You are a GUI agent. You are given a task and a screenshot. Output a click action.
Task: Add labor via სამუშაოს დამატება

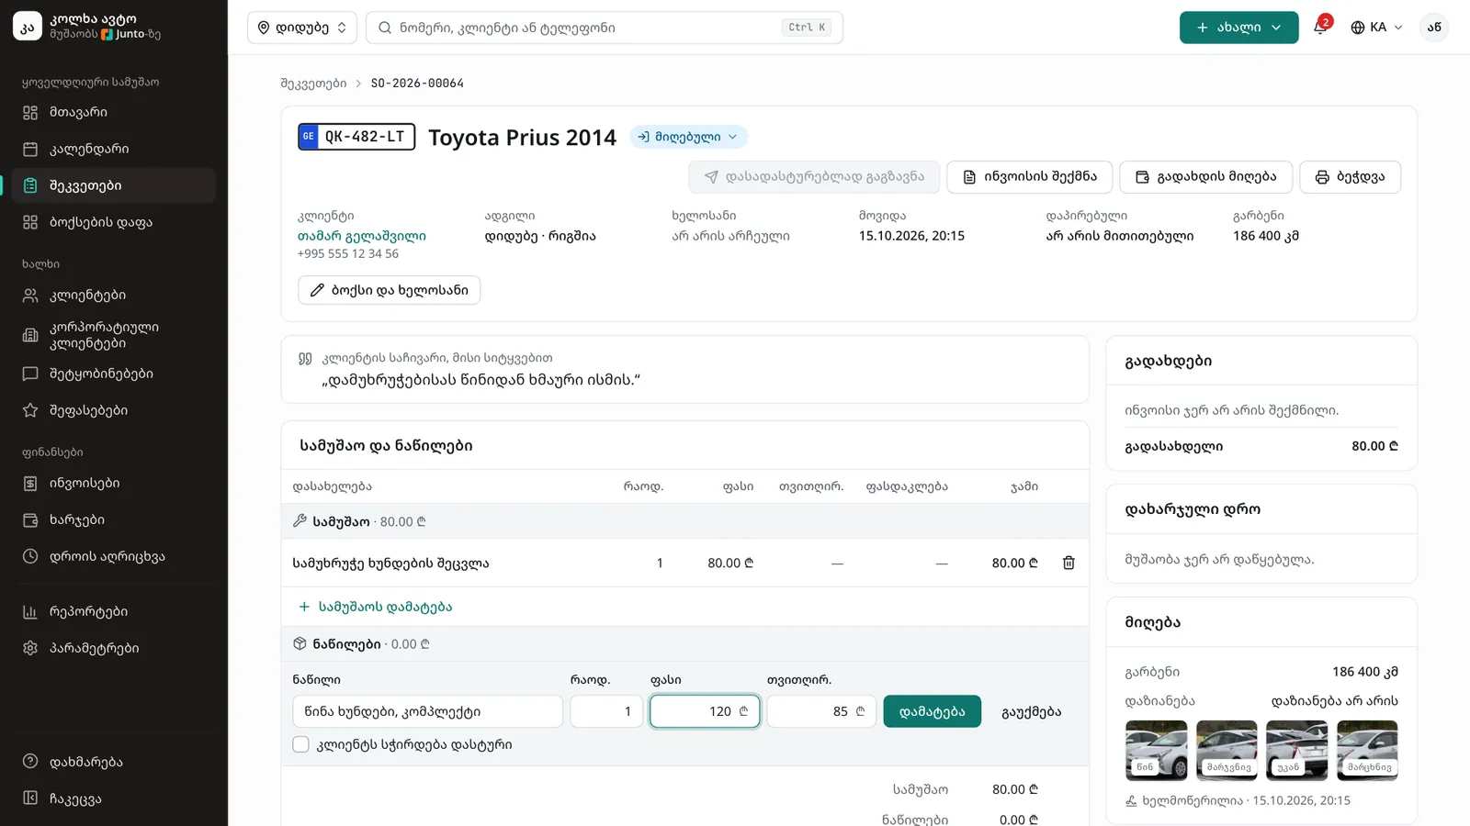(x=375, y=607)
